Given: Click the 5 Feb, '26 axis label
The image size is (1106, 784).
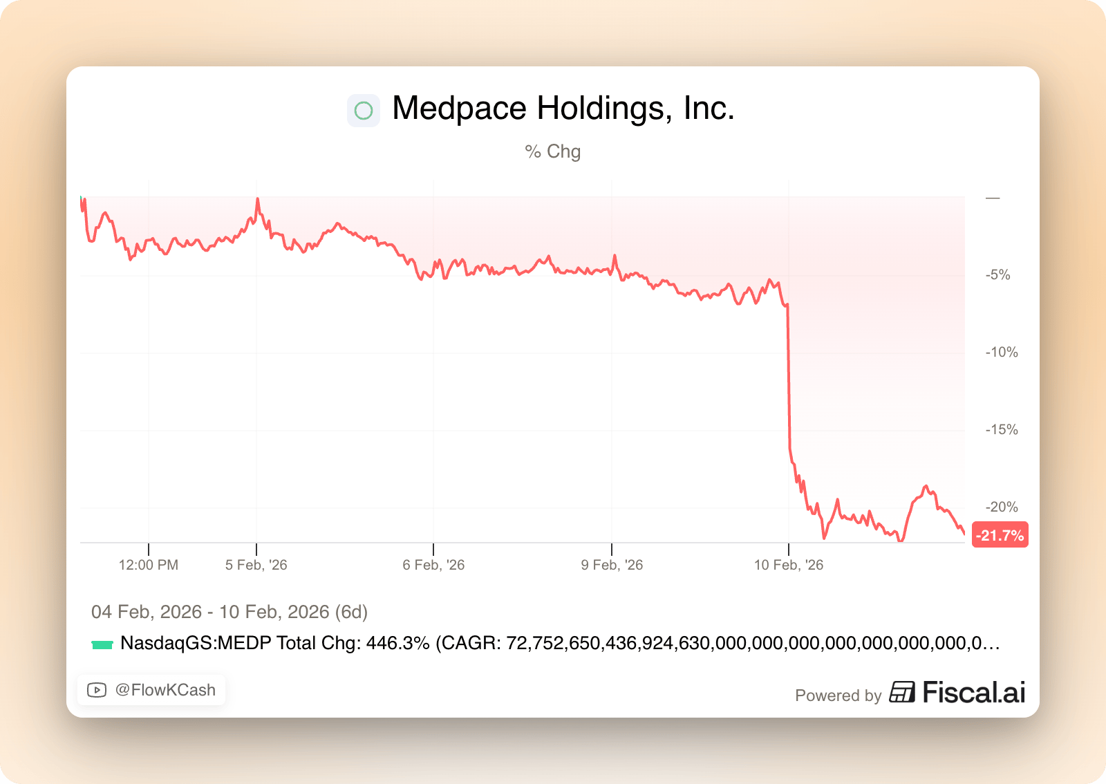Looking at the screenshot, I should point(256,565).
